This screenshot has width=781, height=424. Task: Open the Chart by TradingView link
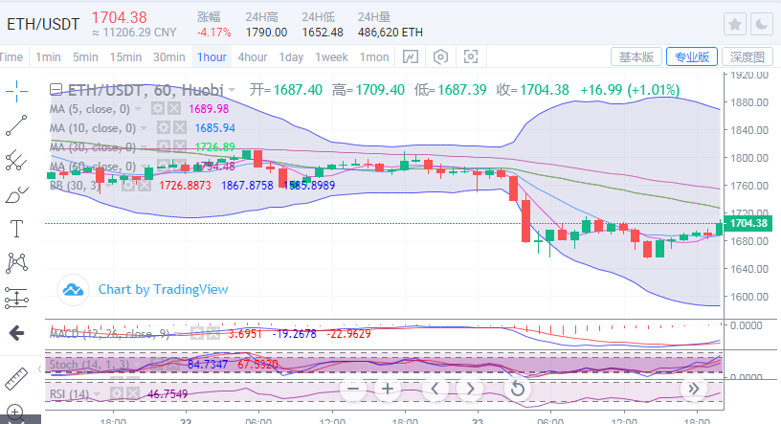(x=163, y=289)
